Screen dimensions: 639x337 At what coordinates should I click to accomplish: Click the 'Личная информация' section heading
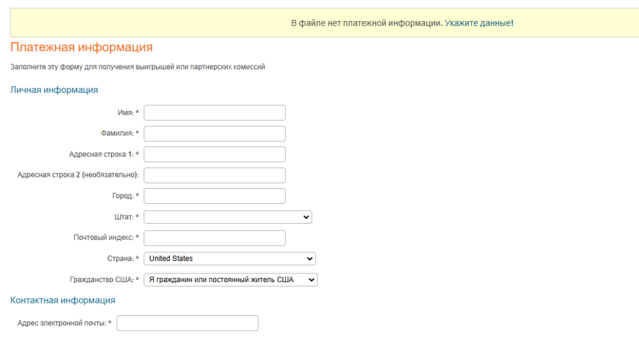[54, 90]
